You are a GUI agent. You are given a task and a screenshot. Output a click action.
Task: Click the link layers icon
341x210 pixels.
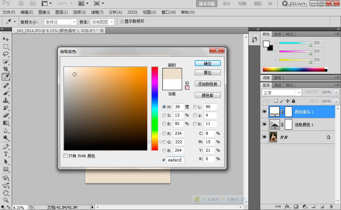pos(278,206)
